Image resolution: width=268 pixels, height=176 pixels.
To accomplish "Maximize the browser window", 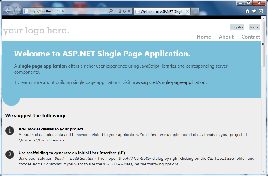I will 249,3.
